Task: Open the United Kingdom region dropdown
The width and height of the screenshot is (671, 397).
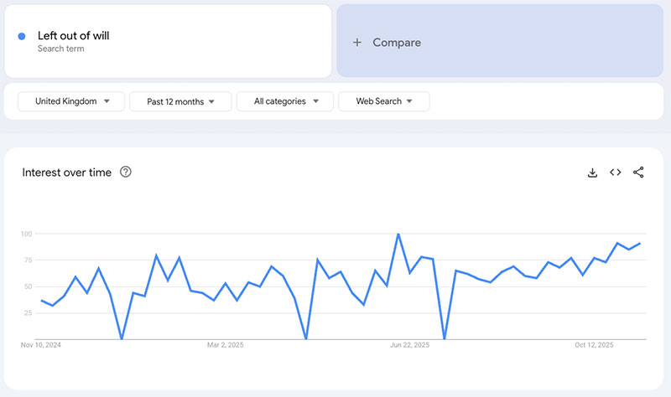Action: (71, 101)
